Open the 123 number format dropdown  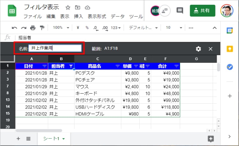(116, 28)
